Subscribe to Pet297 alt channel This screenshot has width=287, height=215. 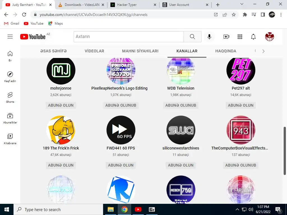coord(241,105)
